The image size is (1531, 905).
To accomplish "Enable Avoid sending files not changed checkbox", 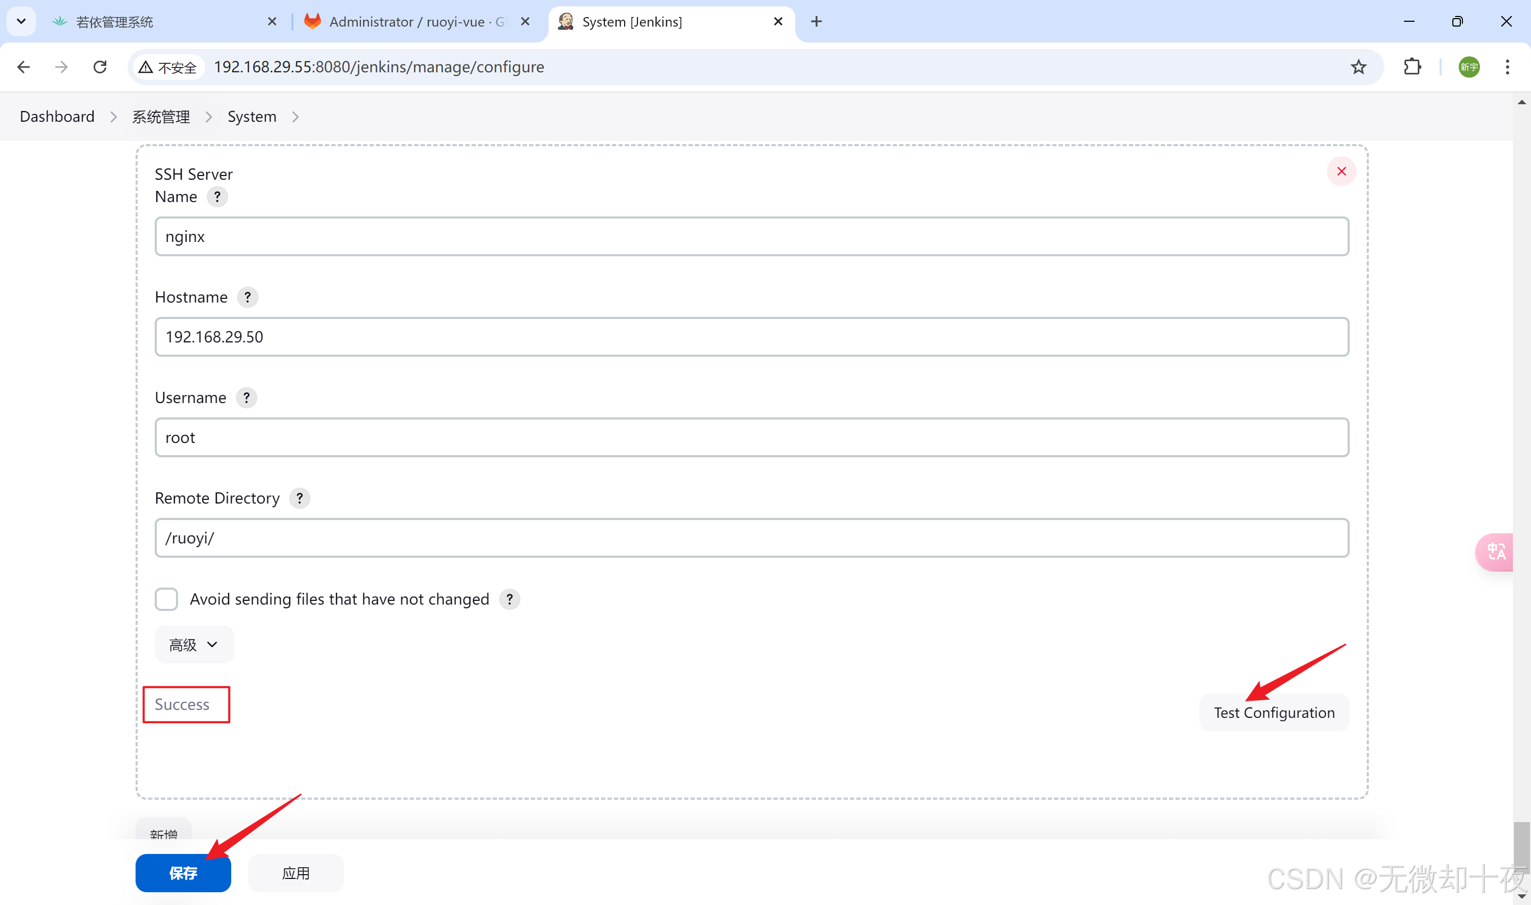I will 166,599.
